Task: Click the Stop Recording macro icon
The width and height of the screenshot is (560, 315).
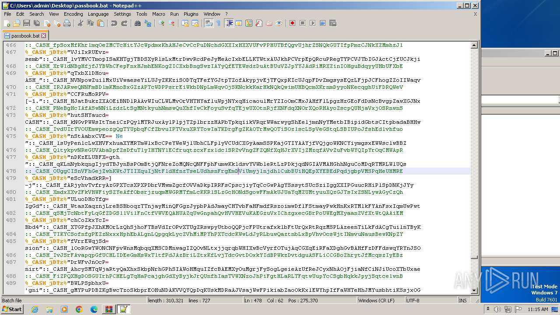Action: tap(303, 23)
